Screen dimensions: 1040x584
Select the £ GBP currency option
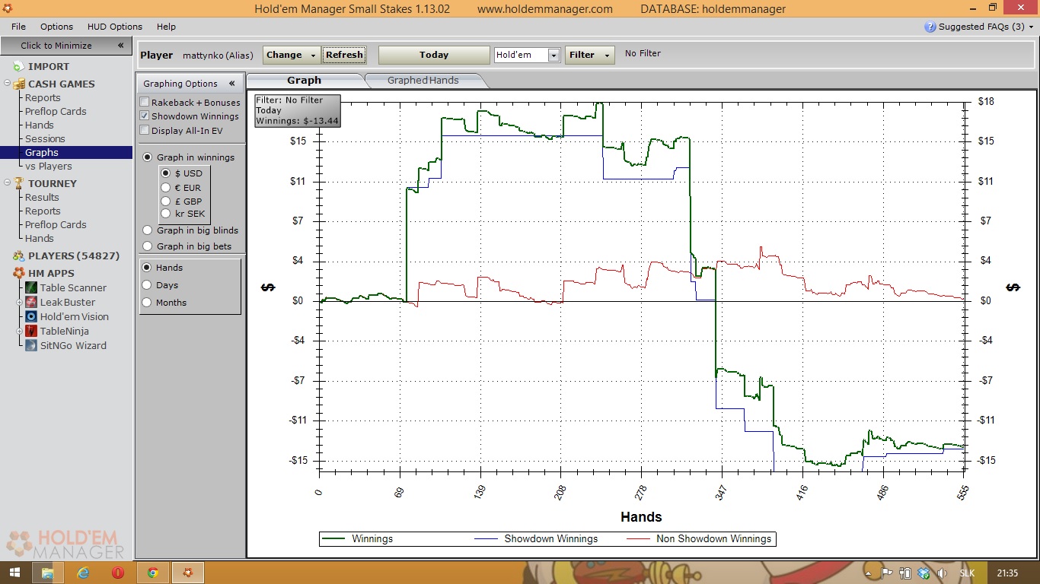(165, 202)
